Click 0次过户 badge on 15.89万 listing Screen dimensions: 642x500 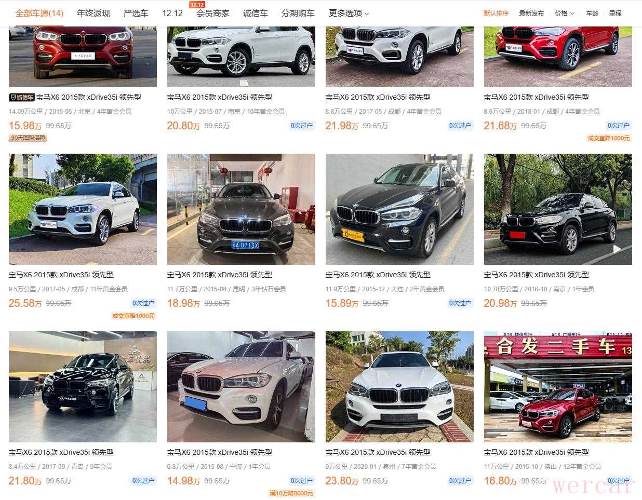point(460,303)
